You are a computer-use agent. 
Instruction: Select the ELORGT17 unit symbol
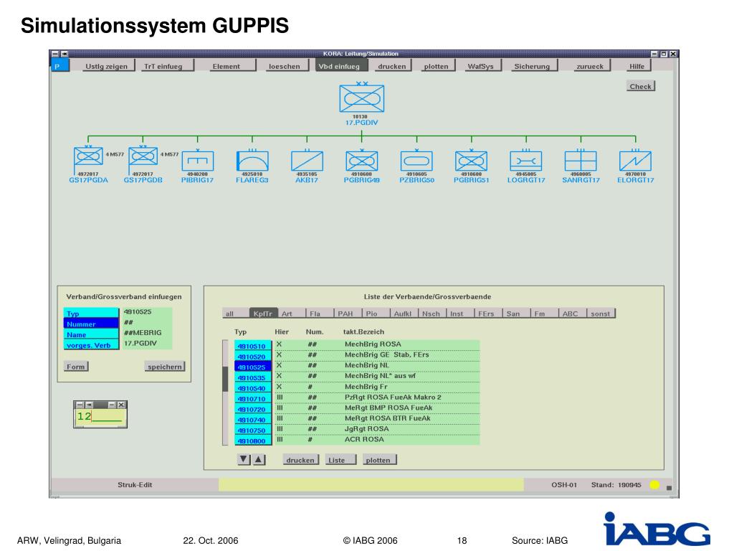(x=635, y=161)
